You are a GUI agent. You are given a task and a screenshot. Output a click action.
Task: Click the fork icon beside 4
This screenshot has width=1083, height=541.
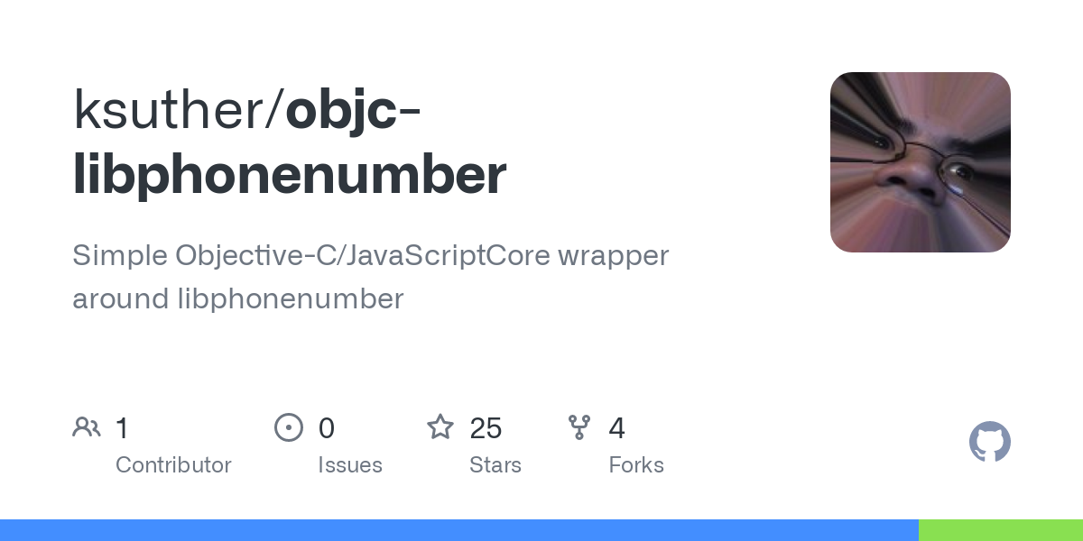[579, 426]
